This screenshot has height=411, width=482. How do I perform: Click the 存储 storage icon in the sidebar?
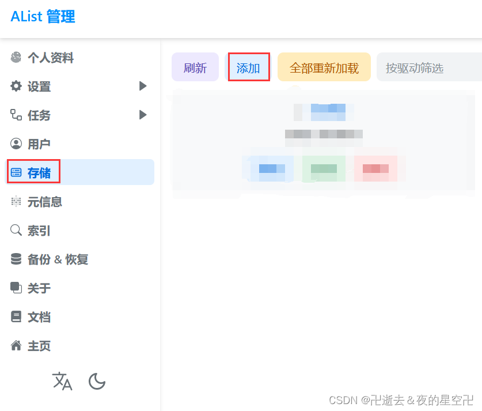click(x=16, y=172)
